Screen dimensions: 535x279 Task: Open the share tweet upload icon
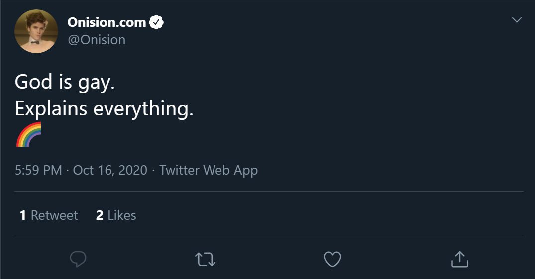[459, 259]
